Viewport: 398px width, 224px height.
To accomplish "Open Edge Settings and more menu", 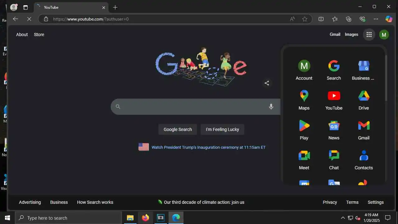I will (376, 19).
